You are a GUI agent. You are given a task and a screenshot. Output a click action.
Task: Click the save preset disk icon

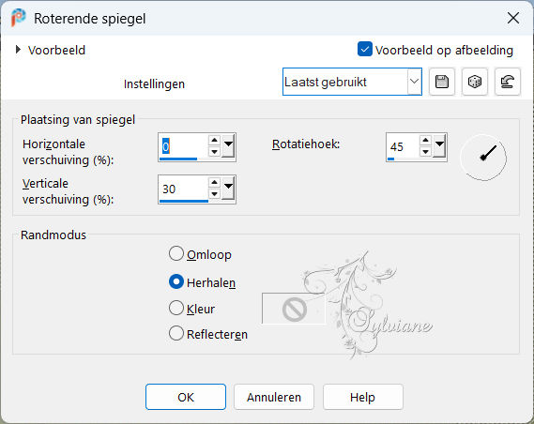pos(442,82)
